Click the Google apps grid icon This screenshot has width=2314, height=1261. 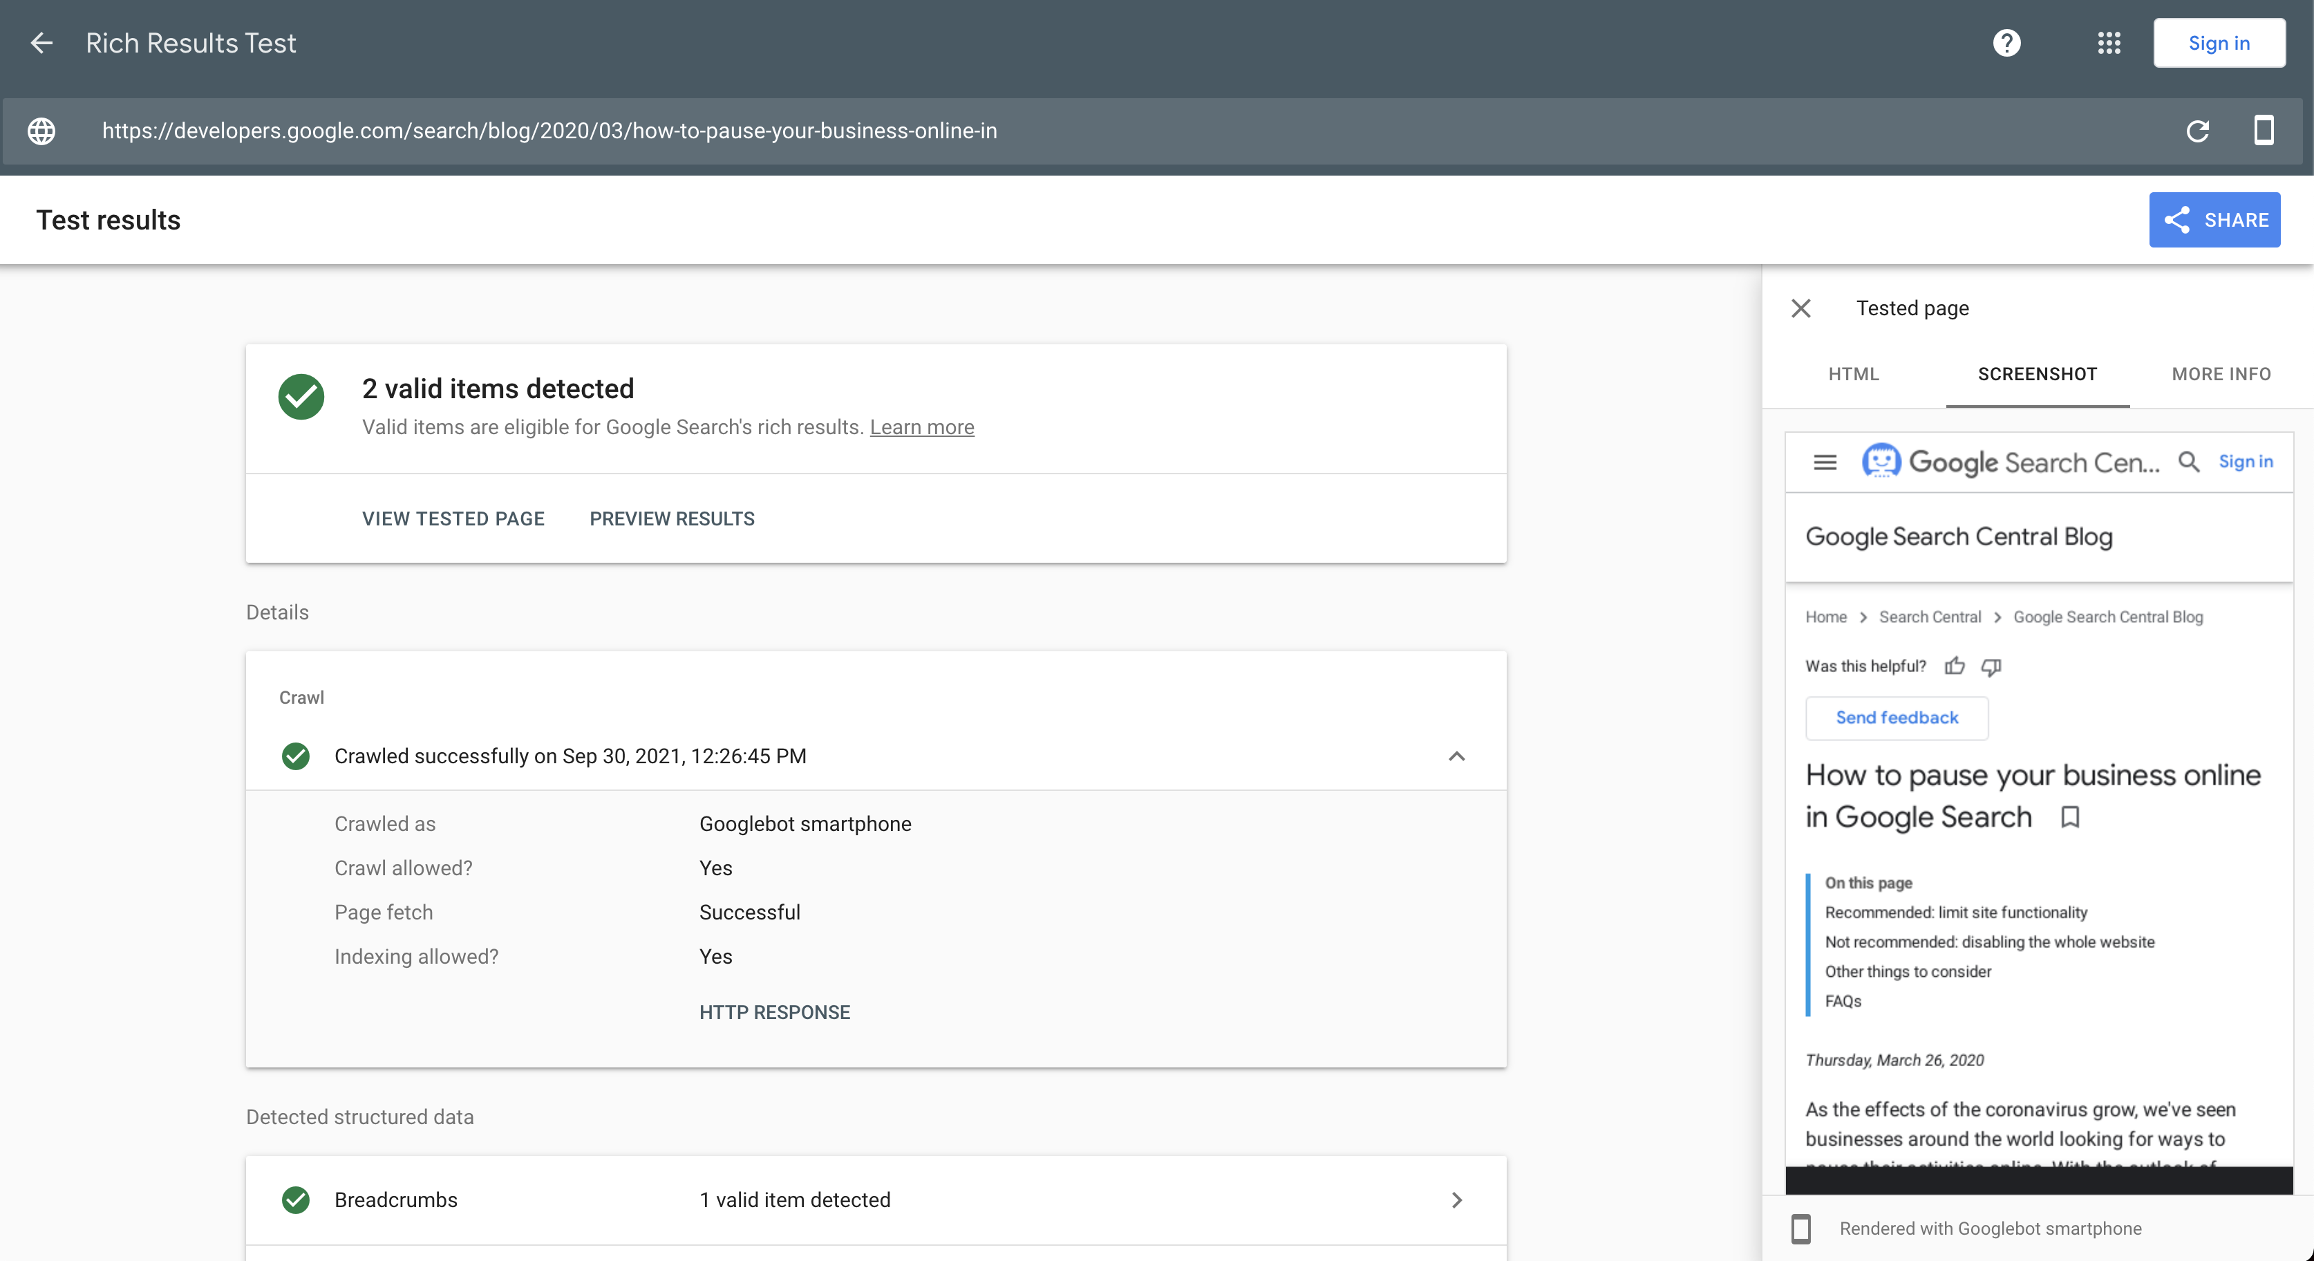[2107, 42]
